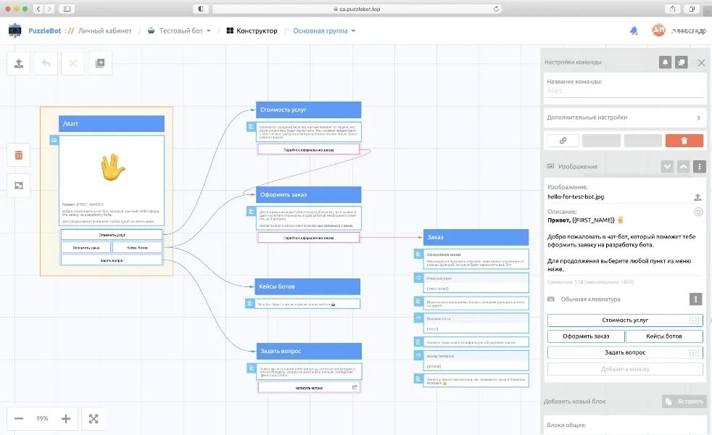Zoom in with the plus button
This screenshot has height=435, width=712.
(66, 418)
